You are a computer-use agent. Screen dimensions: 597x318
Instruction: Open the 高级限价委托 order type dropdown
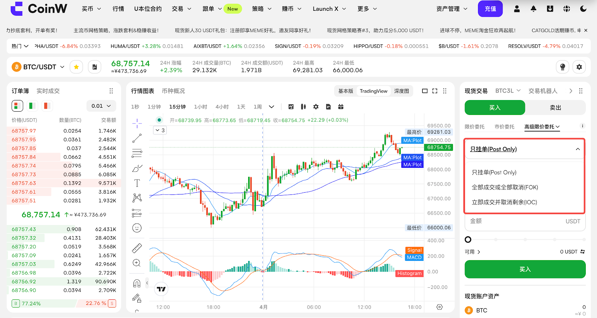tap(542, 127)
